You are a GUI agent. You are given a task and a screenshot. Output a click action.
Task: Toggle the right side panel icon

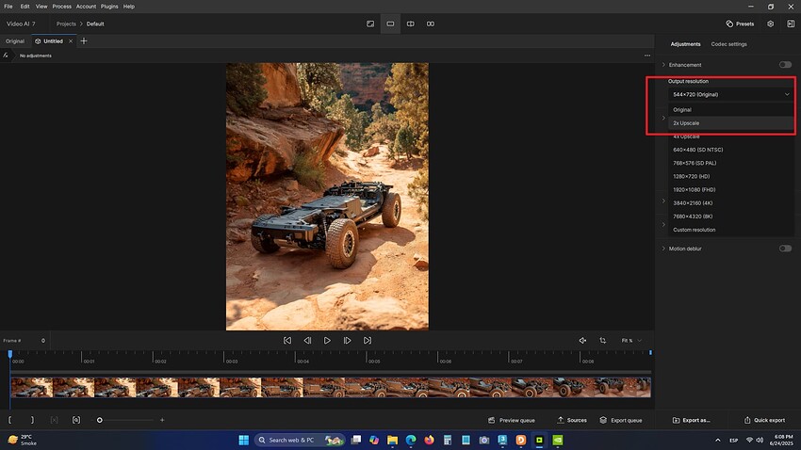791,24
